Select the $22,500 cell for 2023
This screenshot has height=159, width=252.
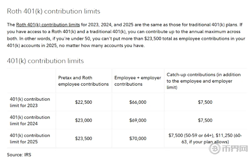[x=83, y=102]
